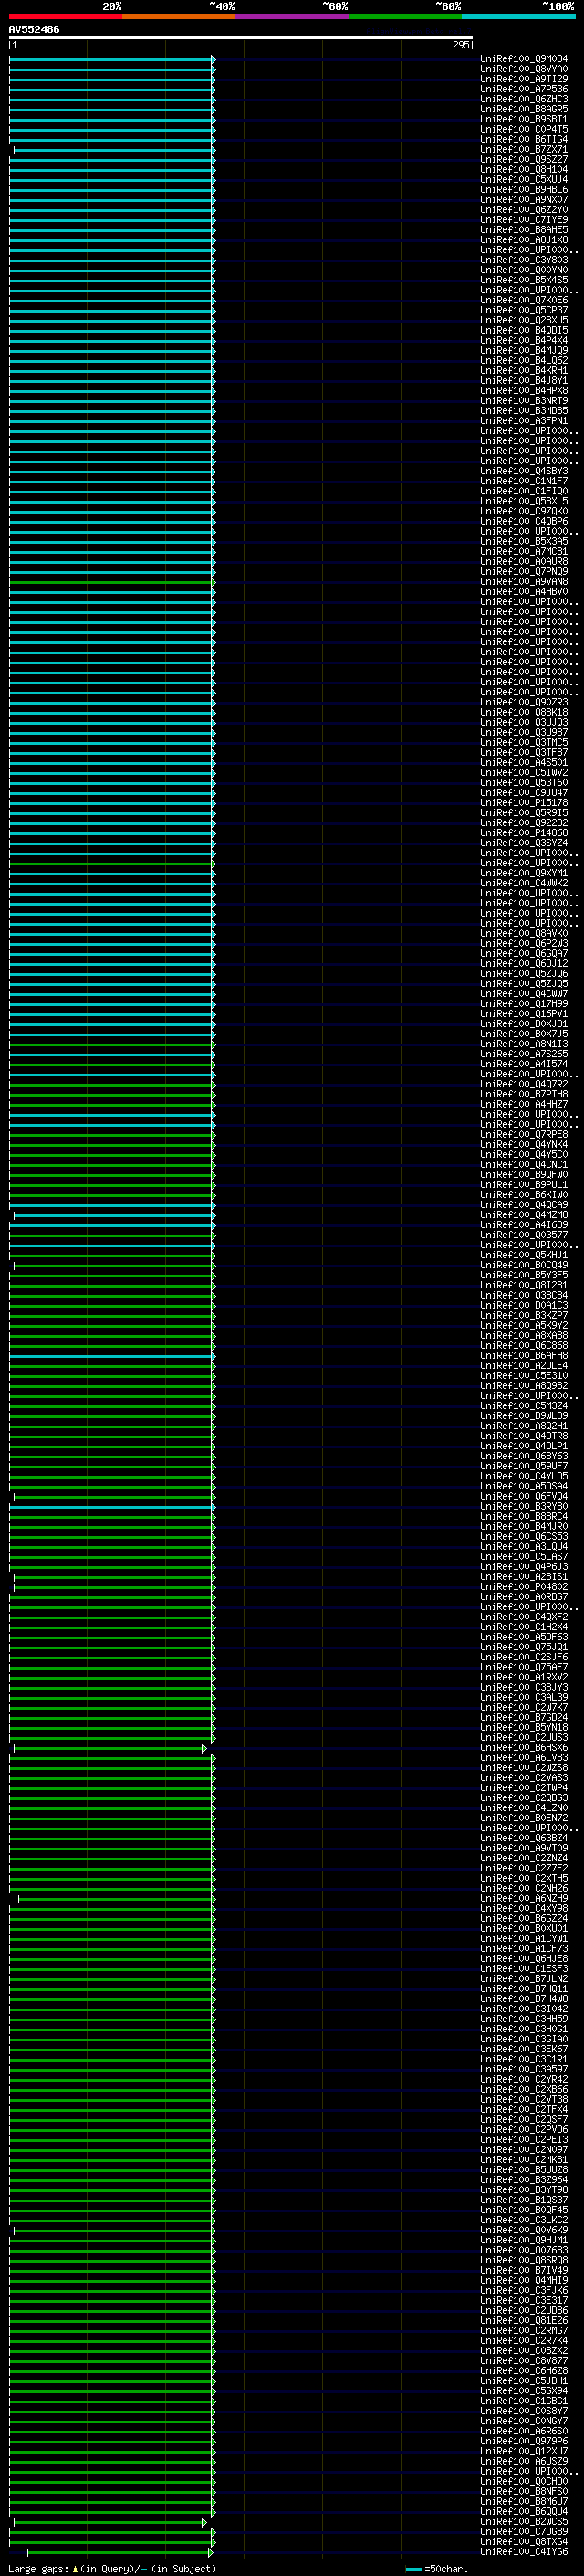Choose hit UniRef100_B8AHE5

point(524,230)
